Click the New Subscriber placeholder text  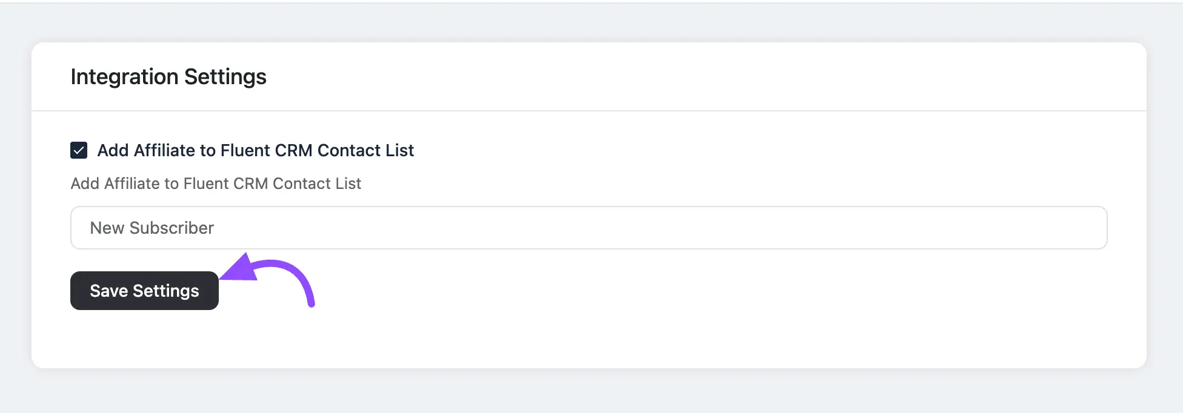click(152, 227)
